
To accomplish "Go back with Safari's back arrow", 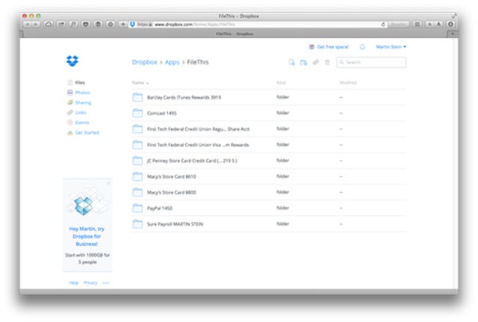I will pyautogui.click(x=28, y=24).
